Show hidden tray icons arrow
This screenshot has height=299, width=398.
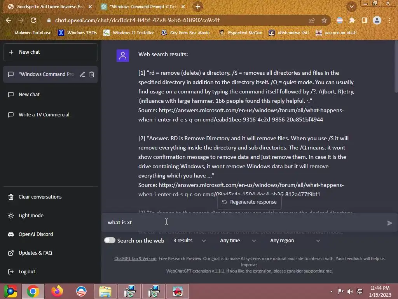point(331,291)
